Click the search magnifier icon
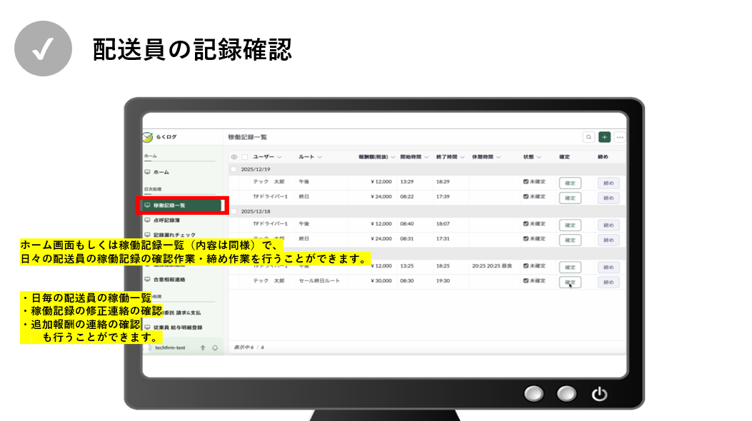The height and width of the screenshot is (421, 752). tap(588, 137)
